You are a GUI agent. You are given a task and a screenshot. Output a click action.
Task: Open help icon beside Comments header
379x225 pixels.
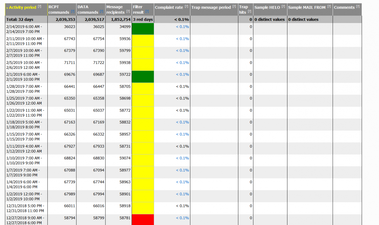tap(358, 7)
